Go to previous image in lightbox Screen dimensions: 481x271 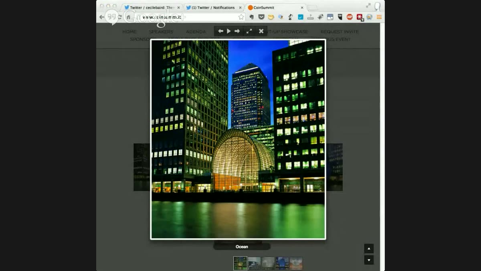(220, 31)
